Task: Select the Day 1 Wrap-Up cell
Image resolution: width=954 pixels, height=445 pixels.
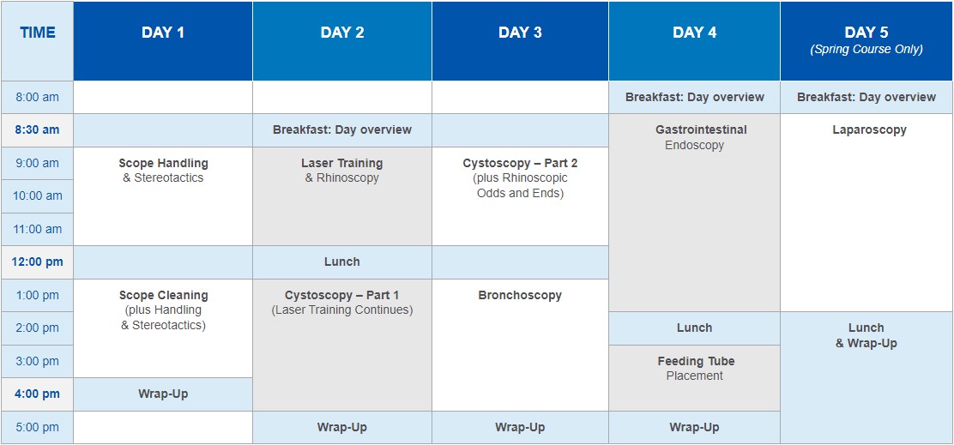Action: [x=163, y=394]
